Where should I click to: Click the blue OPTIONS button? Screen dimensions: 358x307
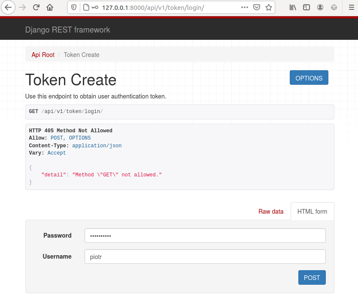[x=309, y=77]
